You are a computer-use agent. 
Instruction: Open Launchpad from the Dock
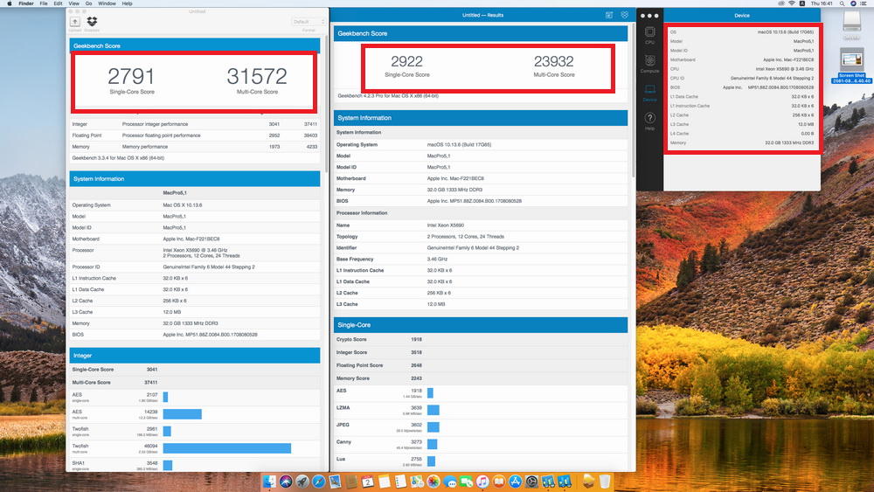[x=302, y=482]
